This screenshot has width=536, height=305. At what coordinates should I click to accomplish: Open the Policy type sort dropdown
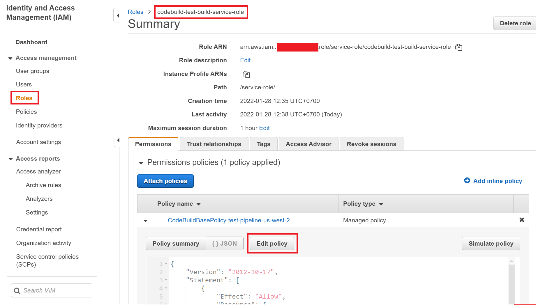tap(382, 204)
